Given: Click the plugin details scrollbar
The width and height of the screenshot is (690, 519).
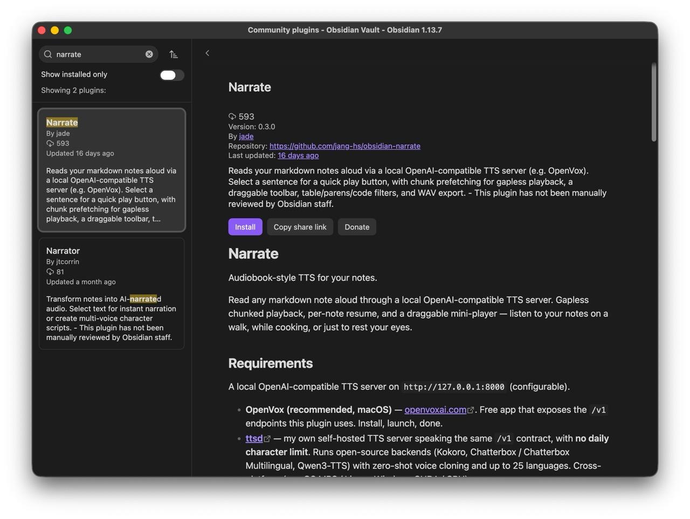Looking at the screenshot, I should tap(654, 102).
